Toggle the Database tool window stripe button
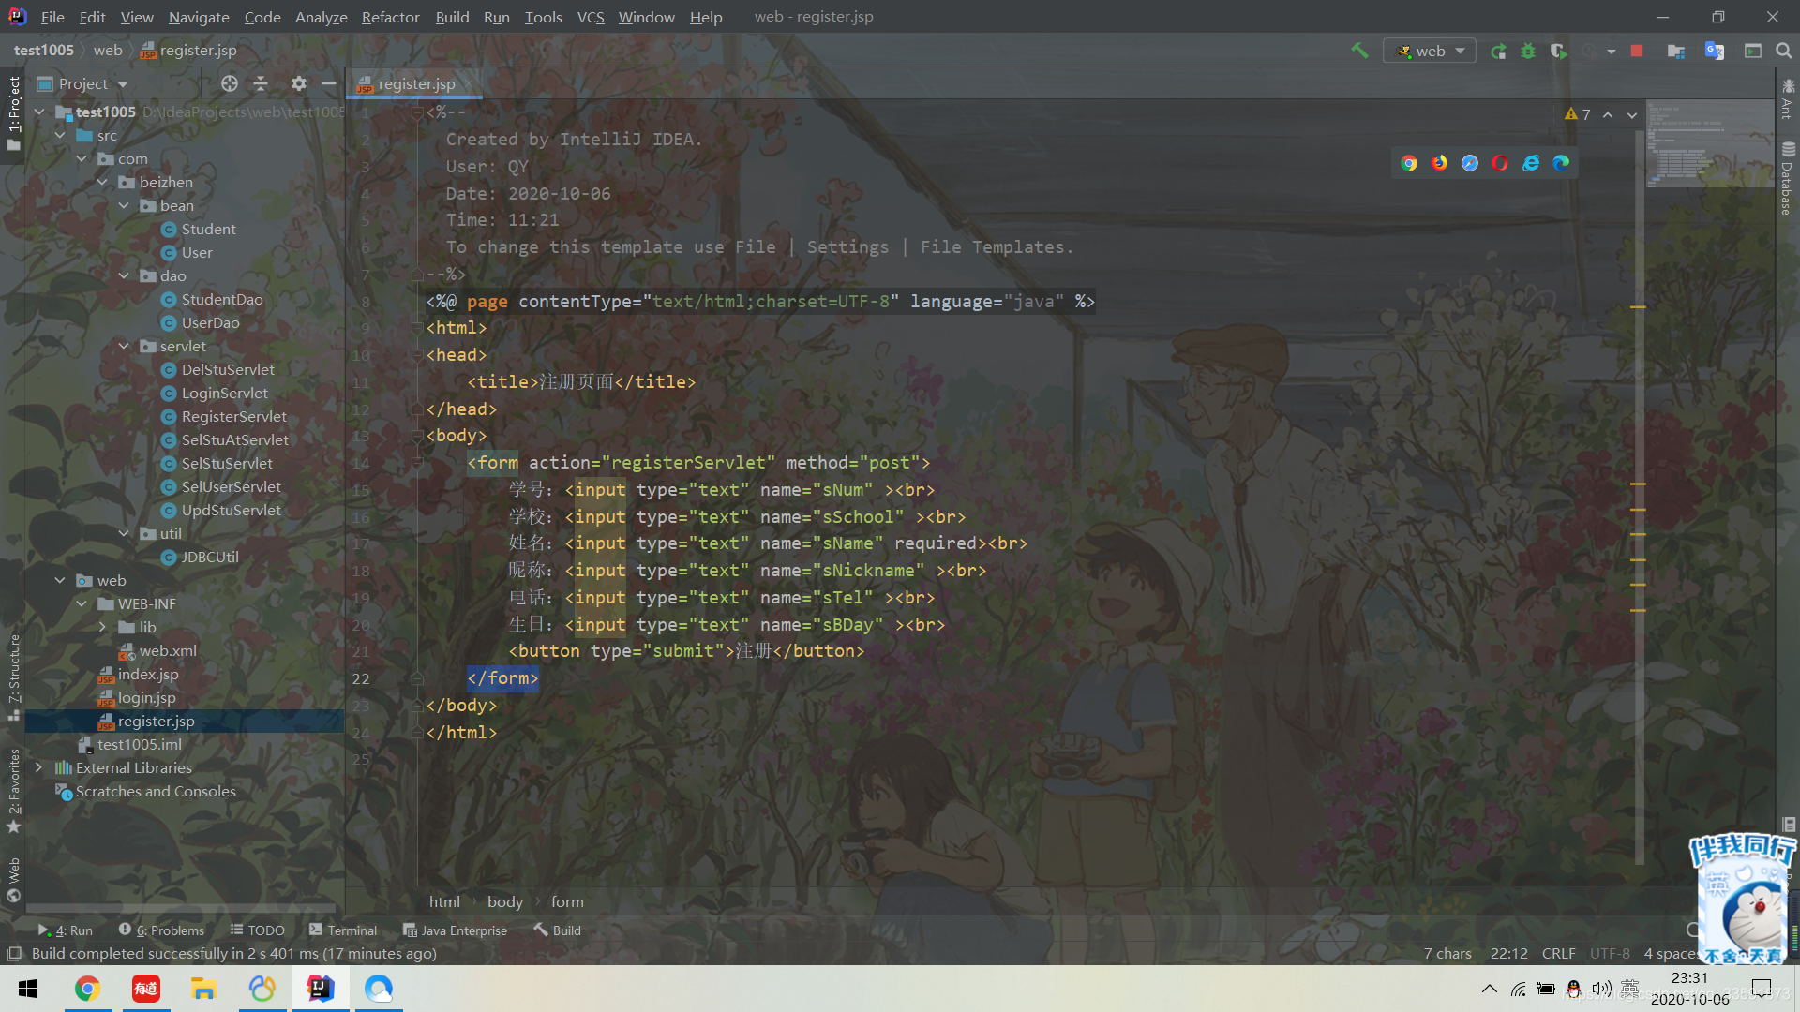 pos(1788,178)
